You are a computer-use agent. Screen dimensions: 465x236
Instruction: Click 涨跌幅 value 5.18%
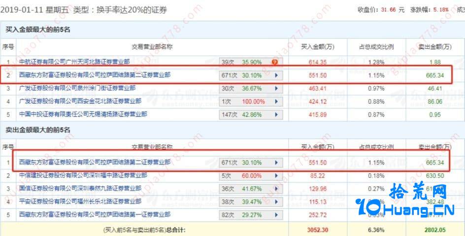click(441, 10)
